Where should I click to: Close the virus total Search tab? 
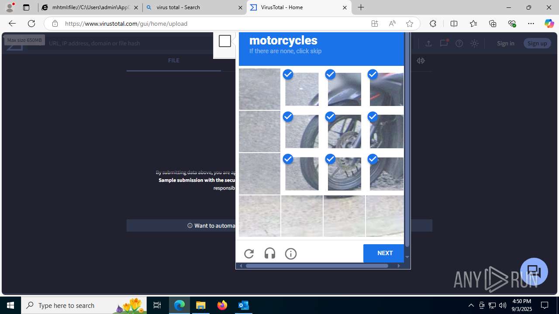point(240,7)
